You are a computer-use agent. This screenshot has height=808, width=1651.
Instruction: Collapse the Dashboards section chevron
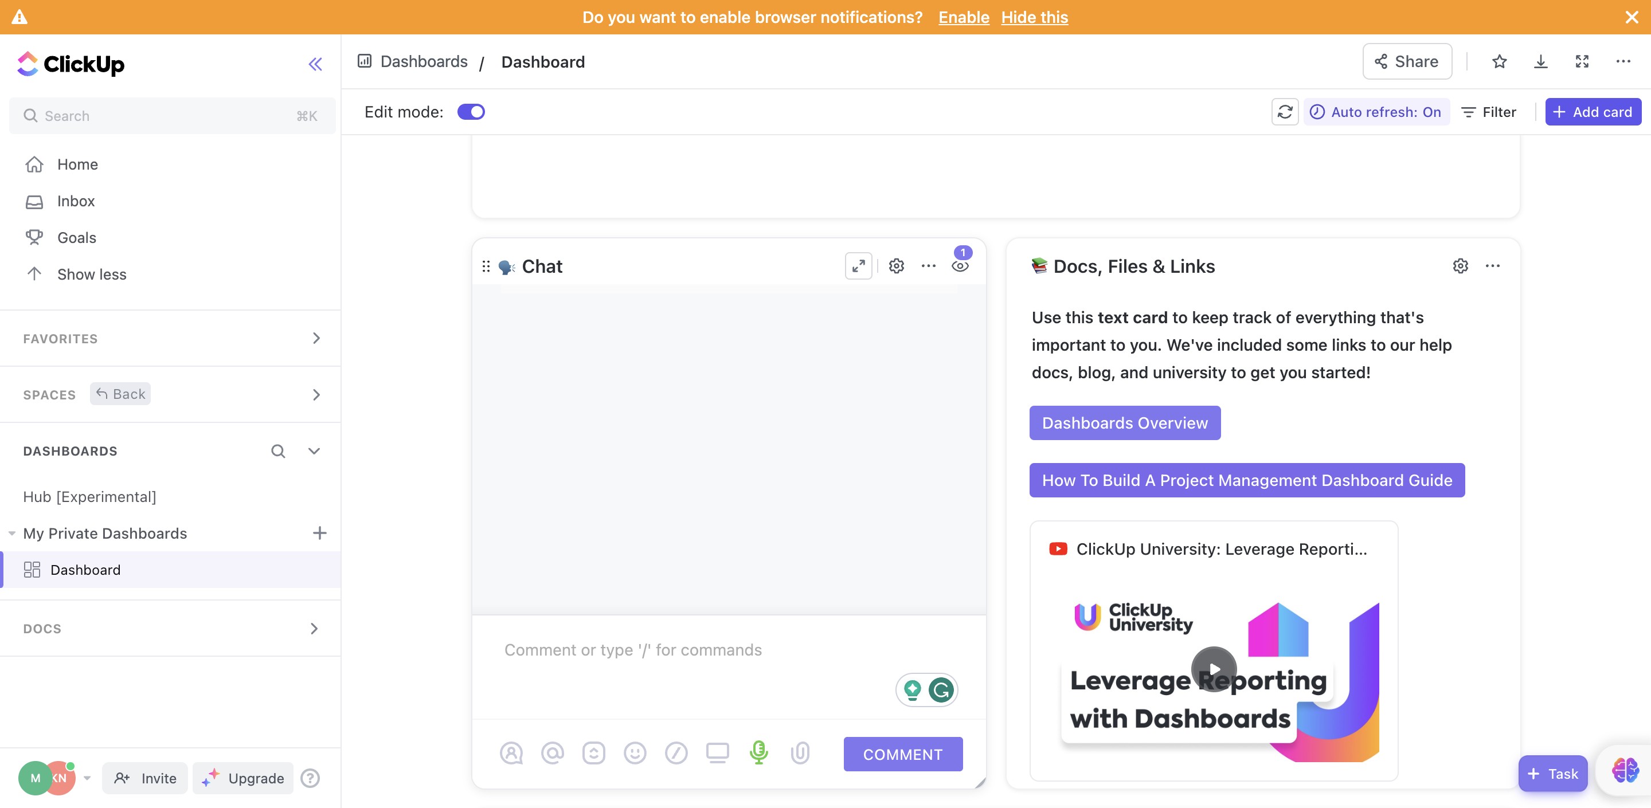[x=314, y=451]
